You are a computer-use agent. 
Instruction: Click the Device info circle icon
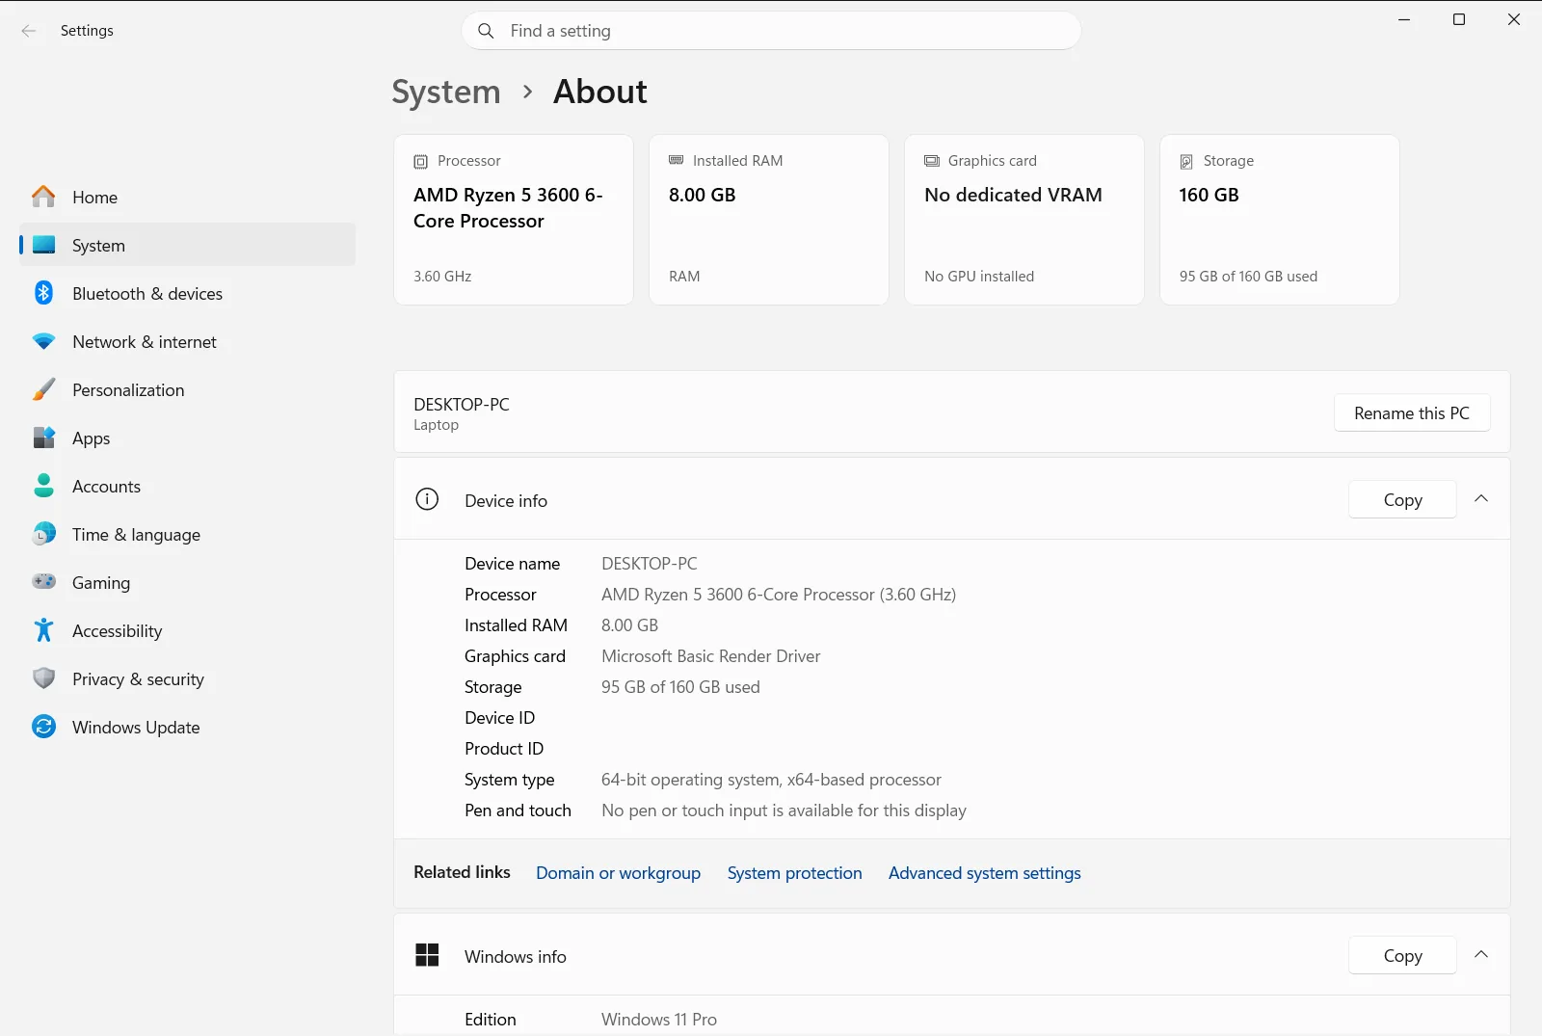(x=427, y=499)
